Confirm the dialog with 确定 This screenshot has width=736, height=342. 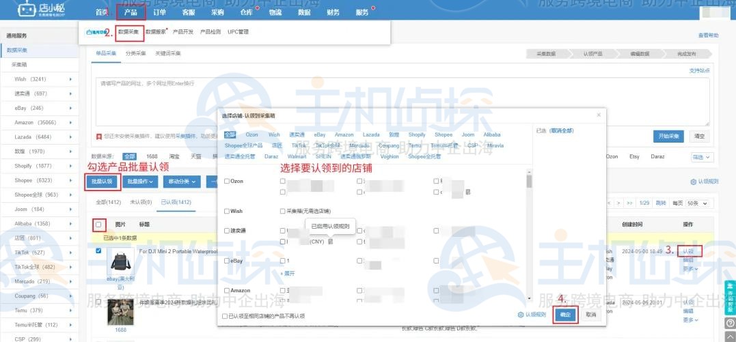[x=566, y=315]
